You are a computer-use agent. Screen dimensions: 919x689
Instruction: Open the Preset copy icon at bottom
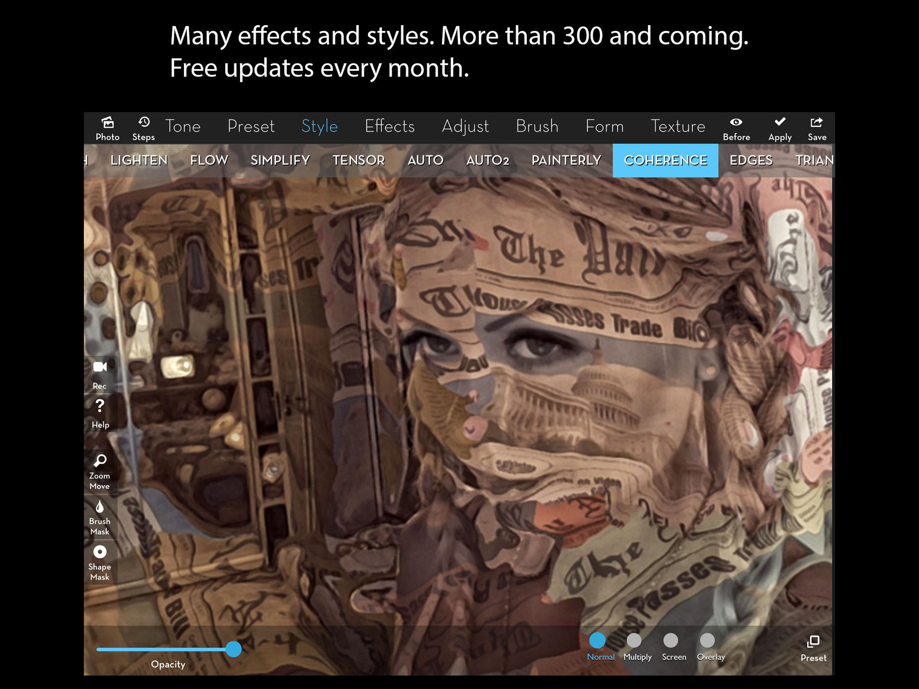(813, 642)
